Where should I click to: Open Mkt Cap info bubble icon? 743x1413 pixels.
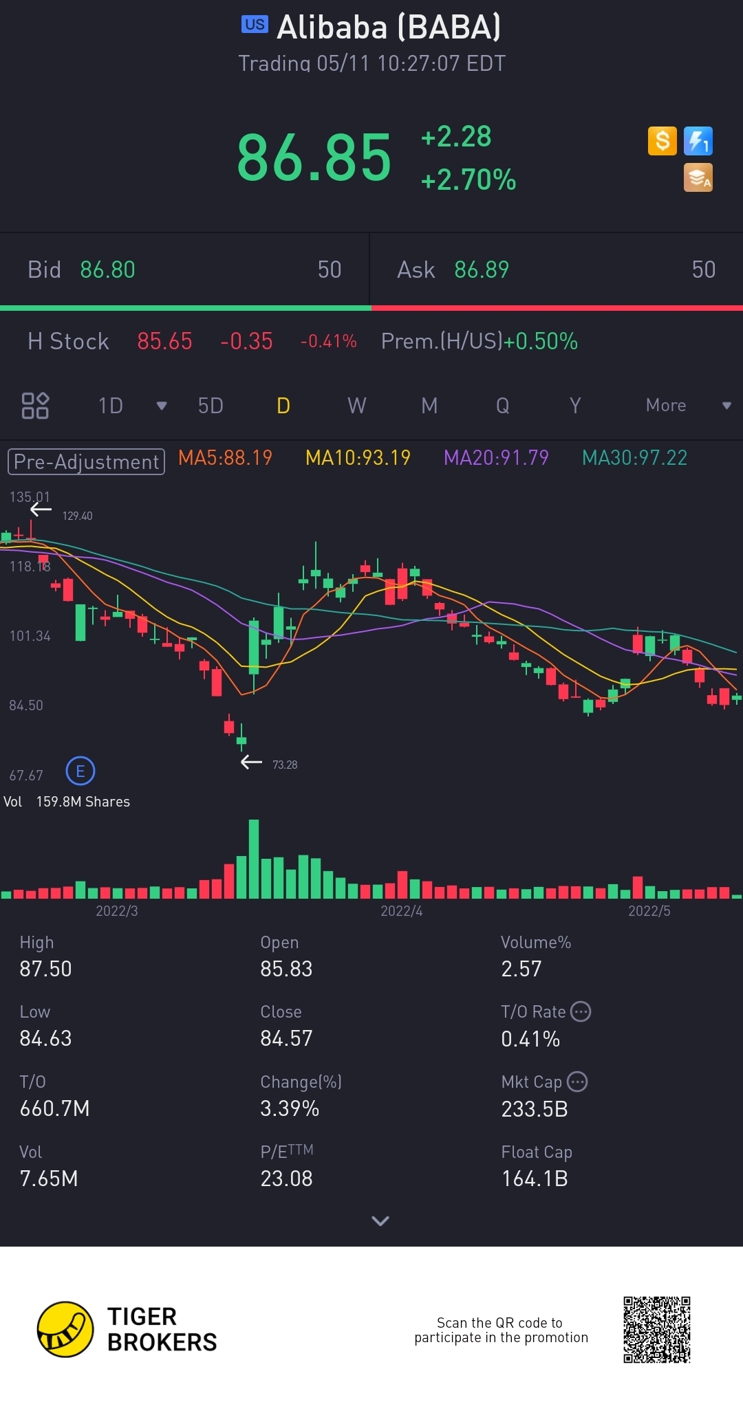coord(577,1082)
